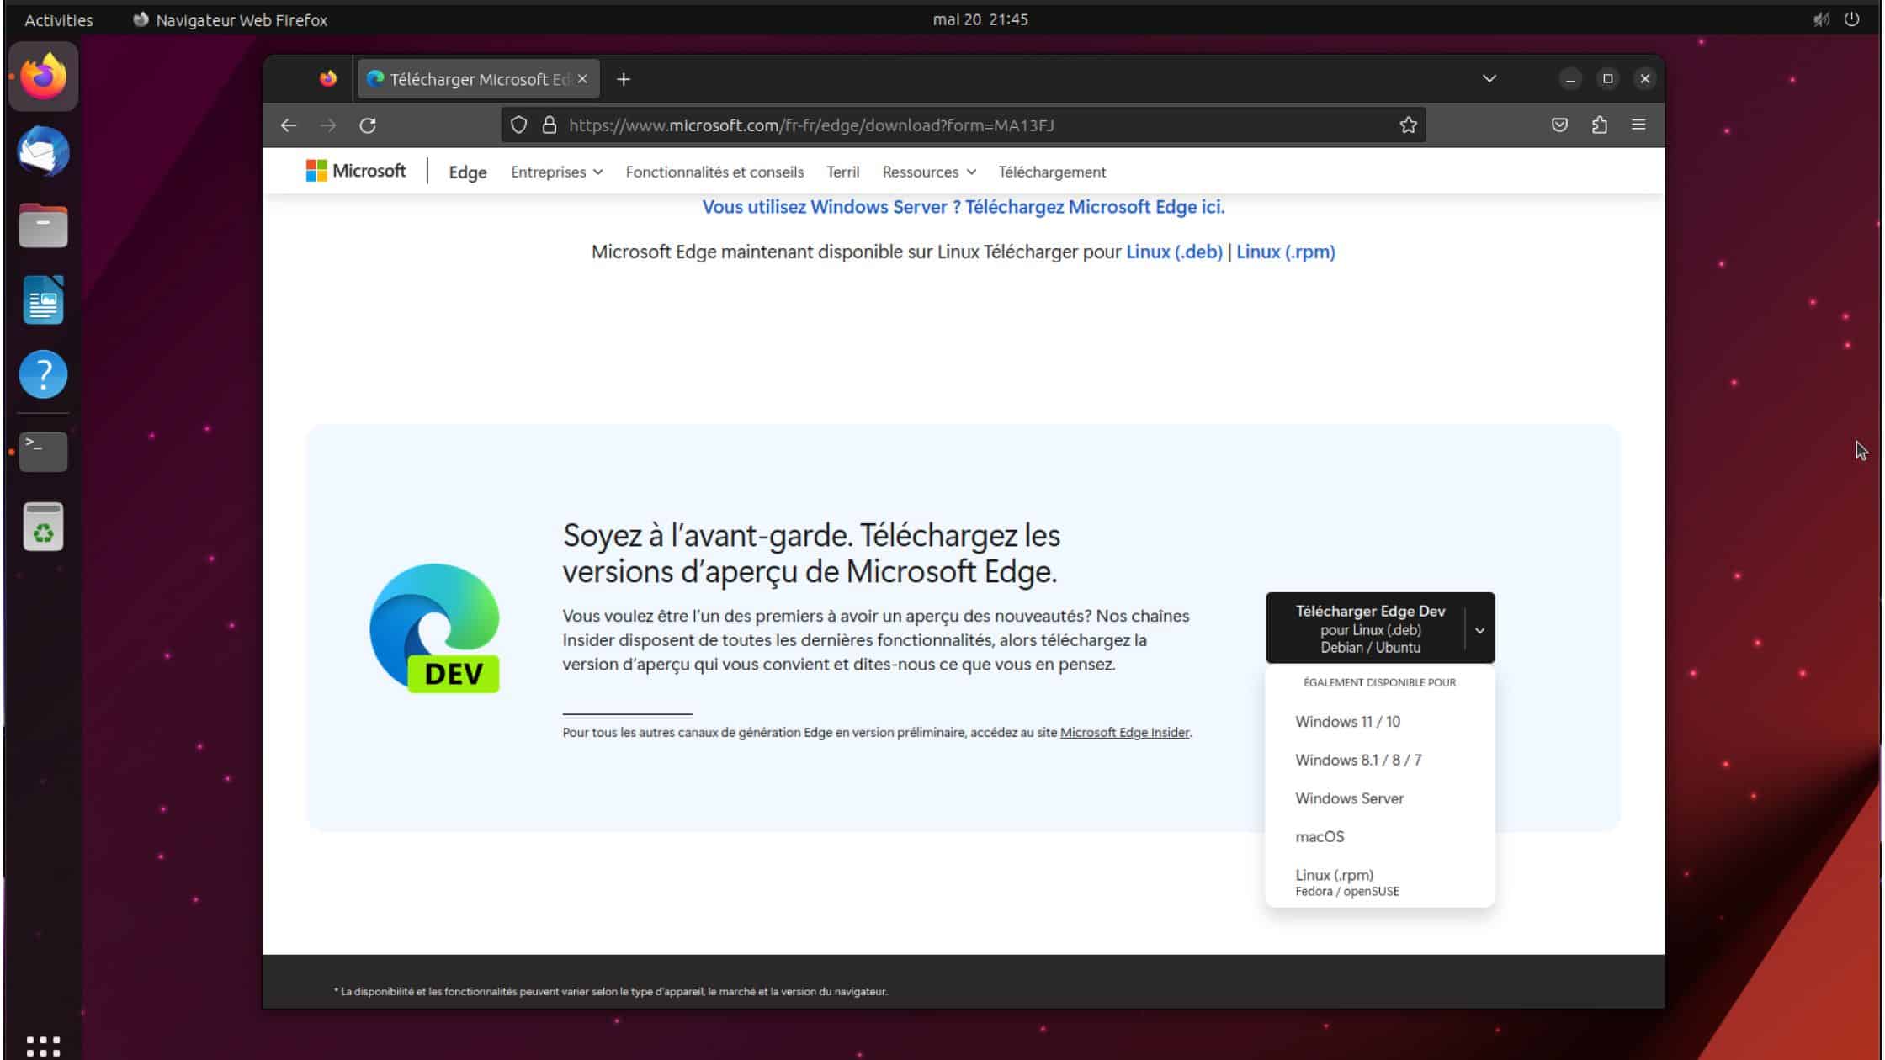The height and width of the screenshot is (1060, 1885).
Task: Toggle bookmark for this page
Action: [x=1407, y=125]
